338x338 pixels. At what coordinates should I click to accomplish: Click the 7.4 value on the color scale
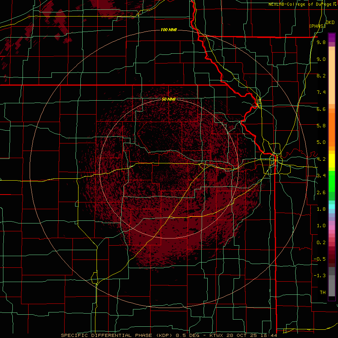(321, 92)
